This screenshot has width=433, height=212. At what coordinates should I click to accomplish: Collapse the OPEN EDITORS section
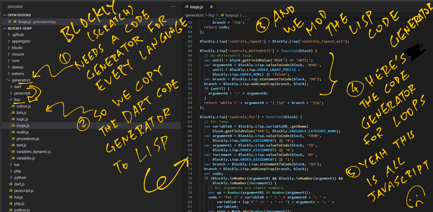[x=19, y=15]
